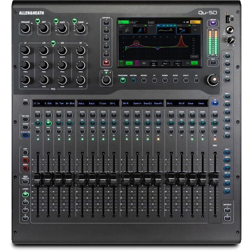Switch to fader Layer B
Screen dimensions: 251x251
click(25, 203)
